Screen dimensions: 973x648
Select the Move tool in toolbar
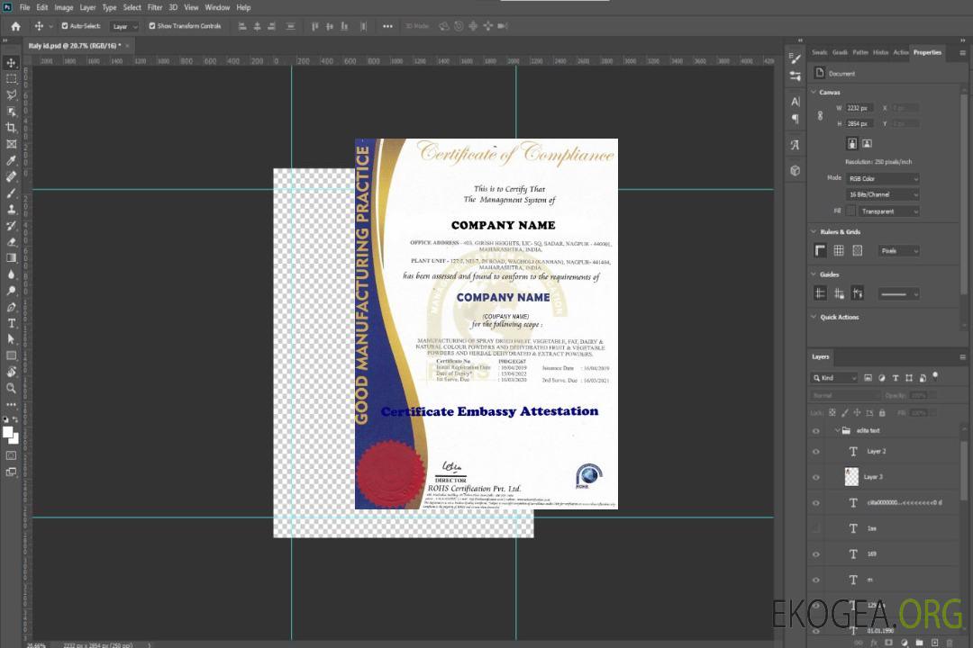(x=11, y=63)
